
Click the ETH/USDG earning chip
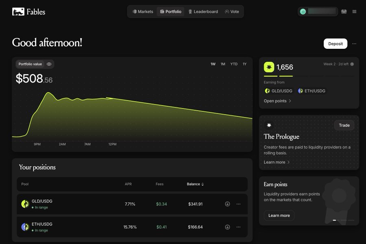click(x=312, y=91)
